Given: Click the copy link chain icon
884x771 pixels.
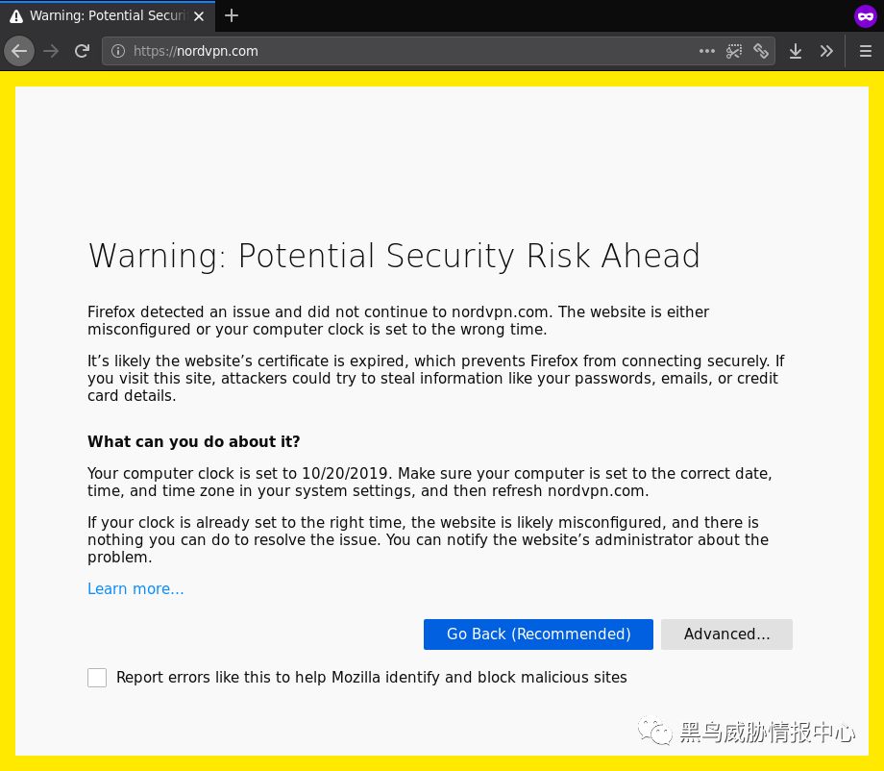Looking at the screenshot, I should pos(761,51).
